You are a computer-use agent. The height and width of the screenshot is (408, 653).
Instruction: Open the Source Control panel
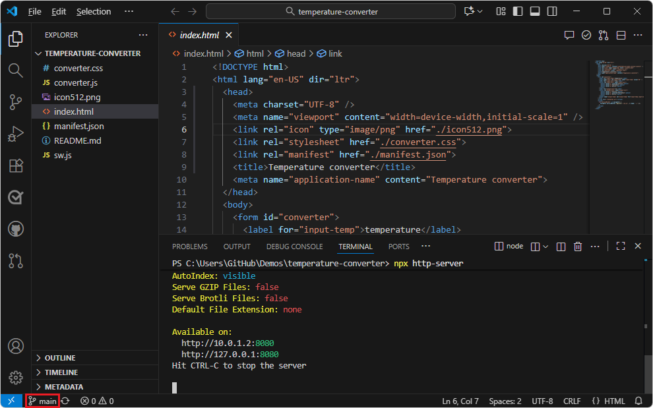tap(15, 103)
